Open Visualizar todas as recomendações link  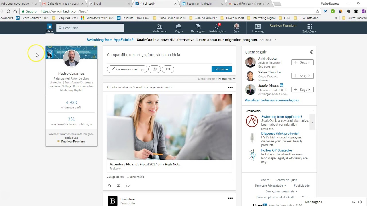tap(272, 100)
